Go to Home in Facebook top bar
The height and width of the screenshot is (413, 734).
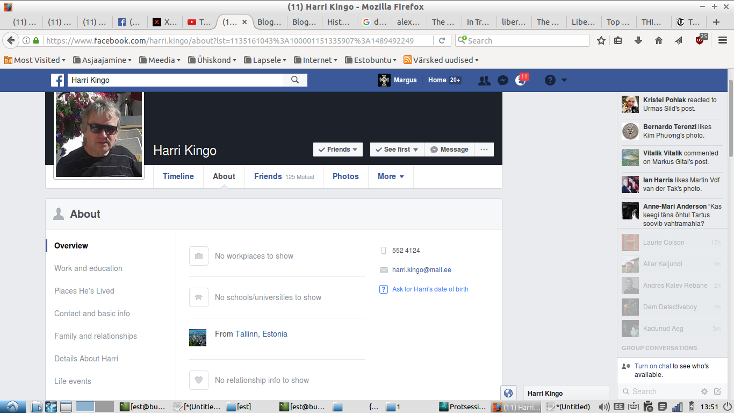click(x=437, y=80)
